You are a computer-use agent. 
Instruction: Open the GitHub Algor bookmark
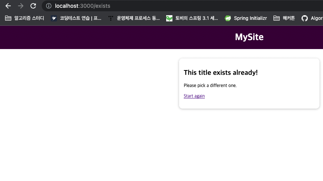click(x=312, y=18)
